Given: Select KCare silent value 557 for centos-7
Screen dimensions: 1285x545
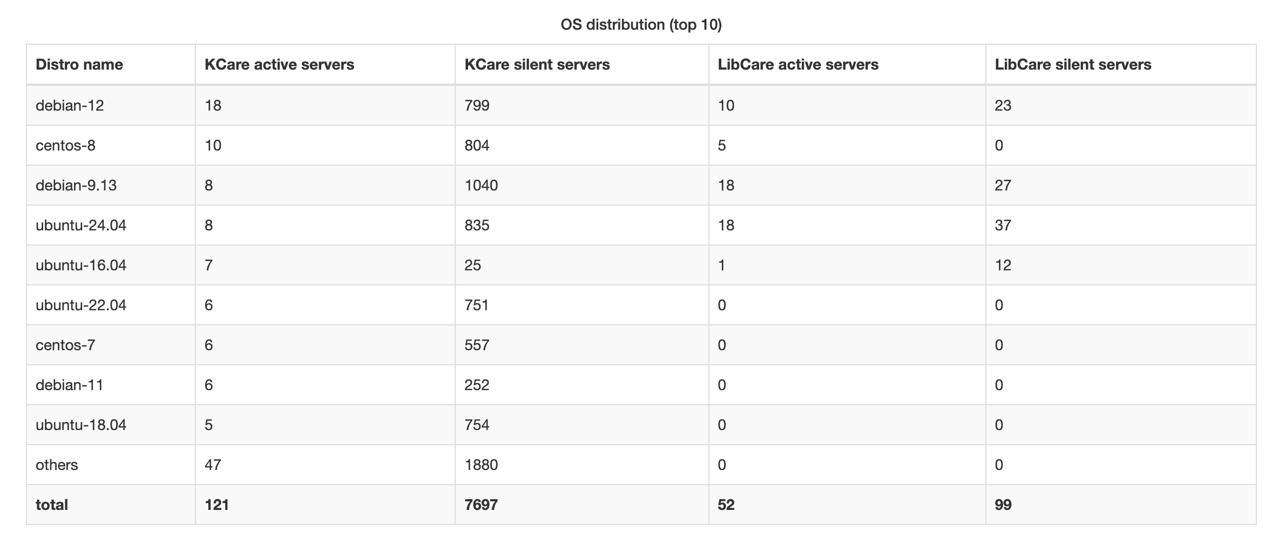Looking at the screenshot, I should (x=477, y=345).
